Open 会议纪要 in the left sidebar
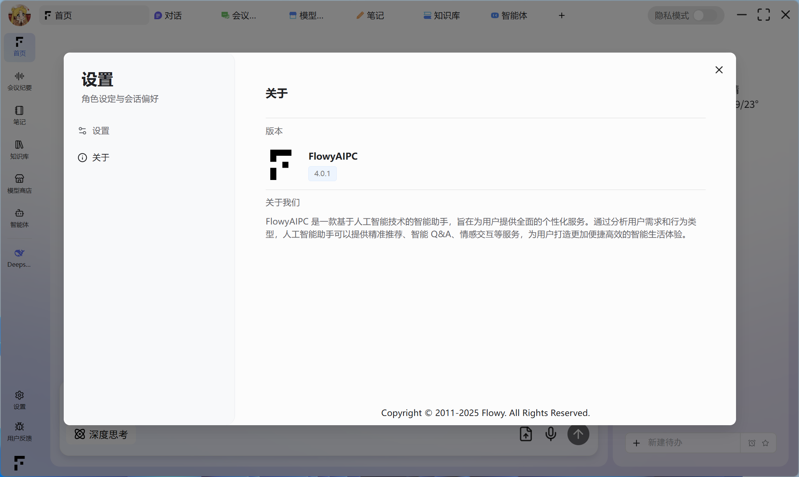Viewport: 799px width, 477px height. pos(19,81)
